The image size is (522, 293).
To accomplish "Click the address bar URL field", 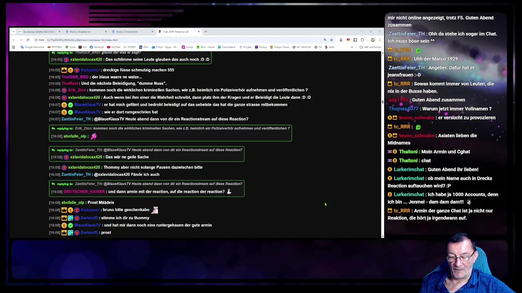I will point(184,40).
